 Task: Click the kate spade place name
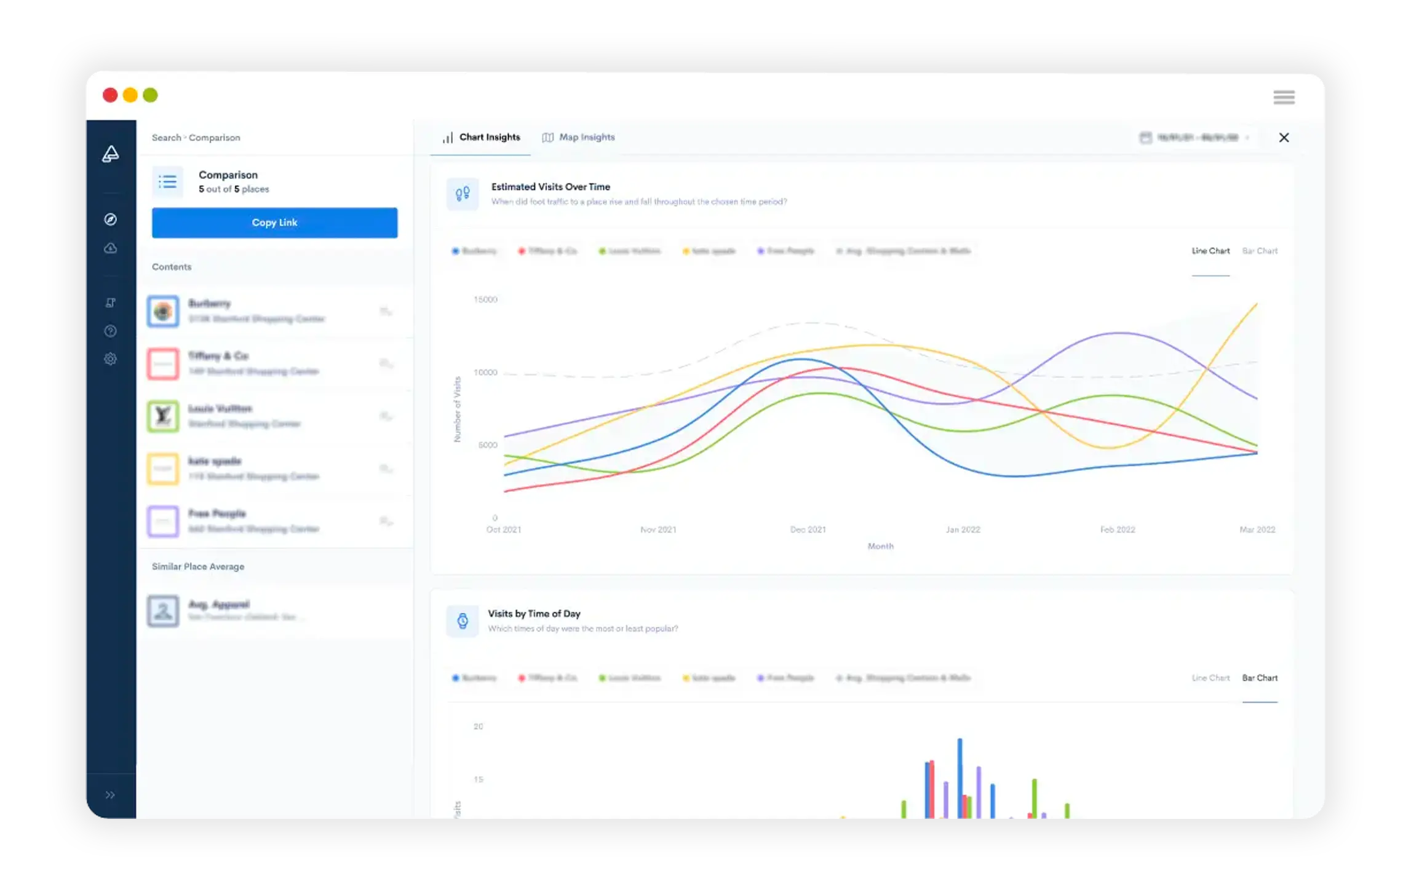click(x=215, y=461)
